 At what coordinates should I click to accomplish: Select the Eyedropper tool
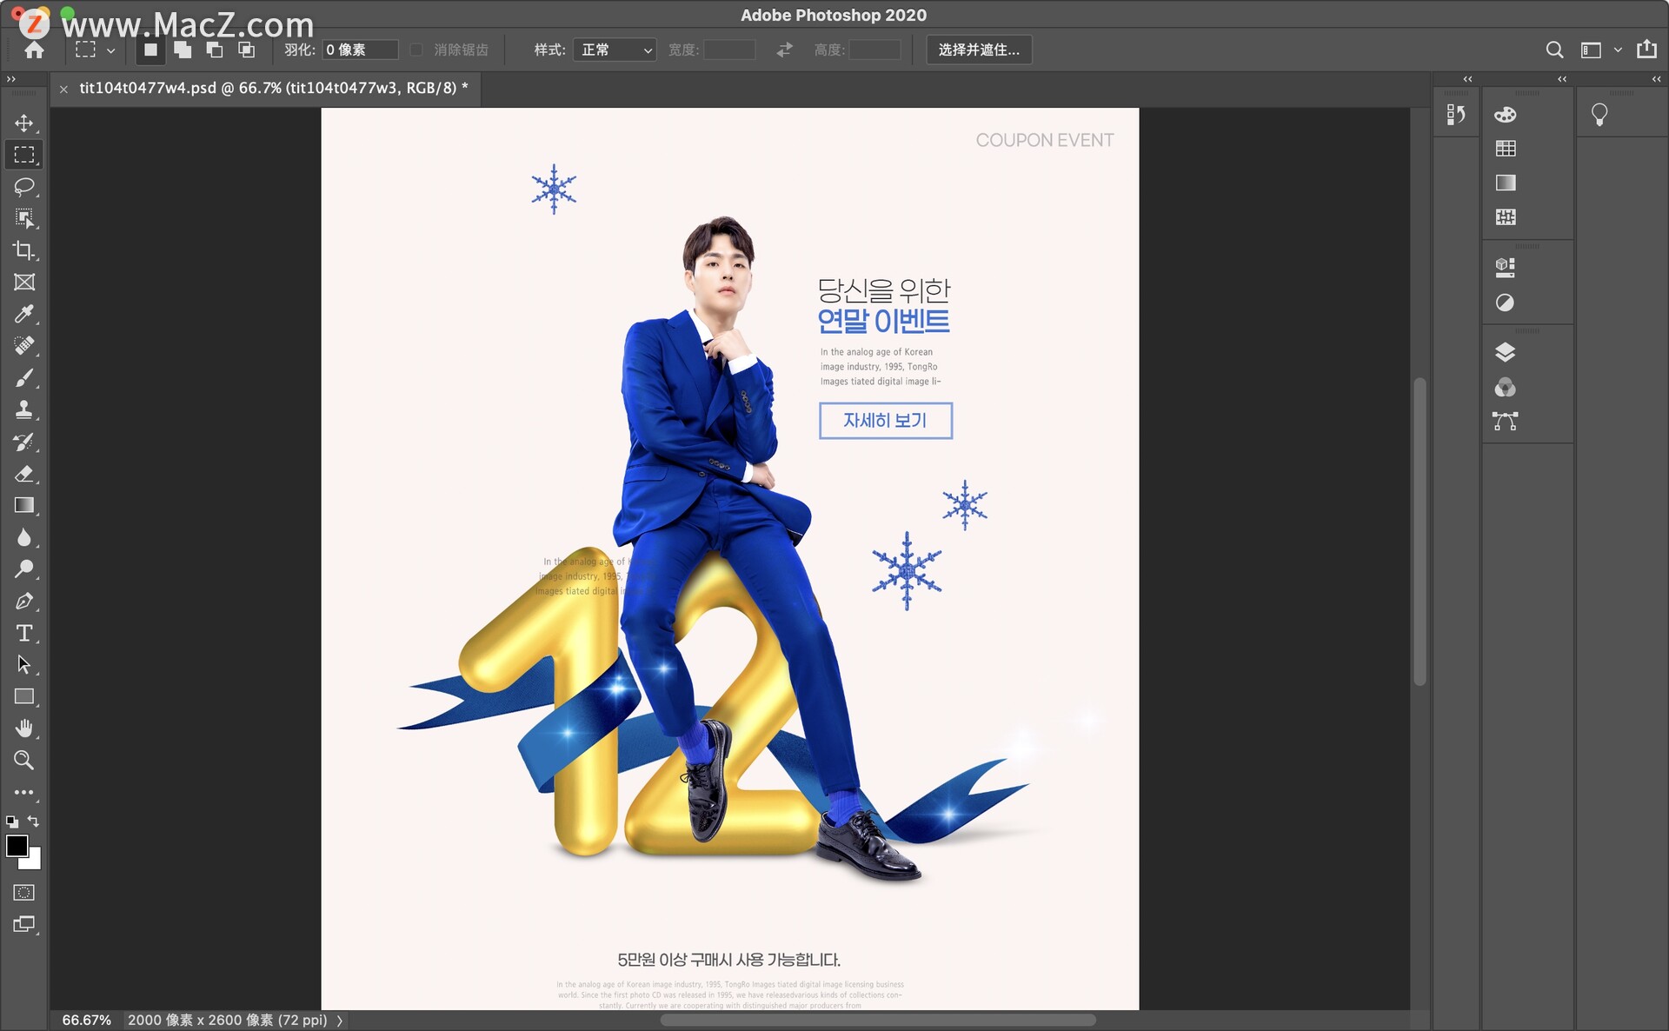[x=24, y=314]
